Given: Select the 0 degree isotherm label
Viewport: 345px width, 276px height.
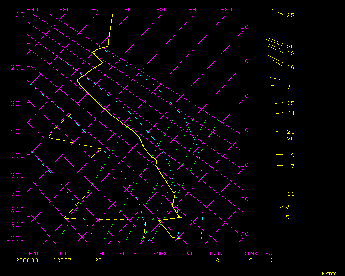Looking at the screenshot, I should click(x=246, y=96).
